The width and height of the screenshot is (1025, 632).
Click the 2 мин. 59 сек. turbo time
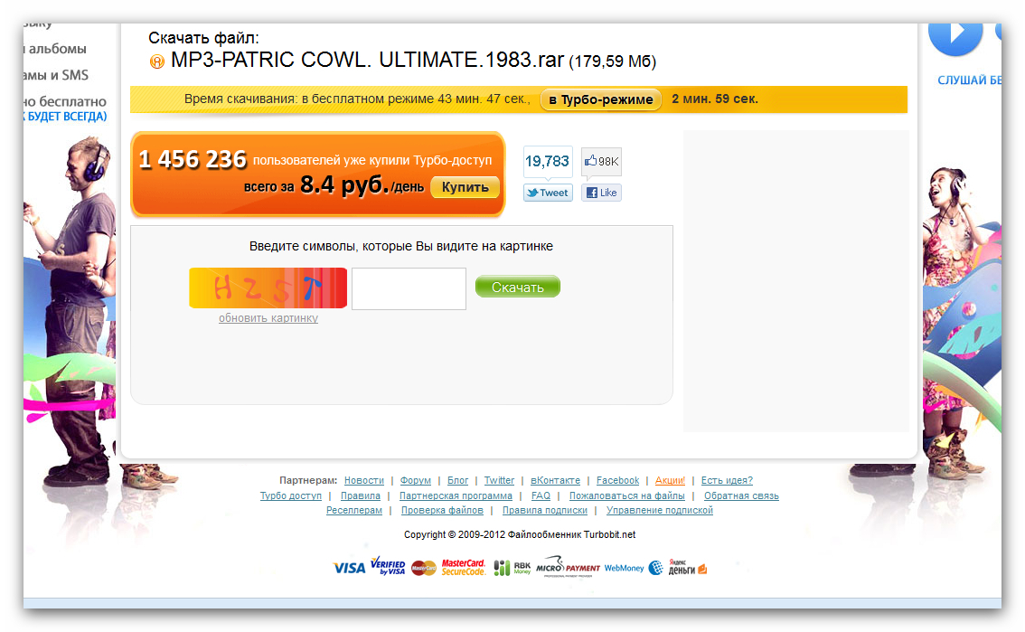pos(714,99)
